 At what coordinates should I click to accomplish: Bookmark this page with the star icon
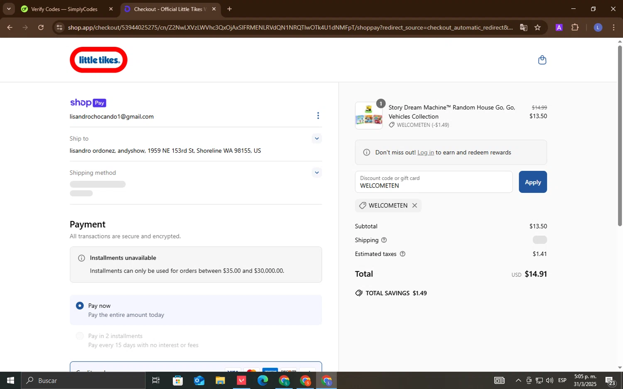pyautogui.click(x=537, y=27)
